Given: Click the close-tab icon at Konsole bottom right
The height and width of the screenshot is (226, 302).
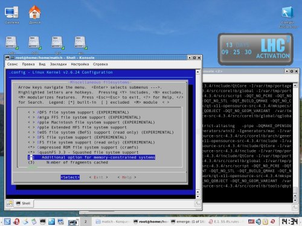Looking at the screenshot, I should [x=197, y=204].
